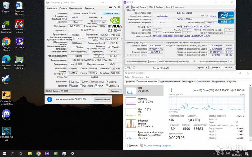Click Закрыть button in GPU-Z
Image resolution: width=252 pixels, height=157 pixels.
115,91
